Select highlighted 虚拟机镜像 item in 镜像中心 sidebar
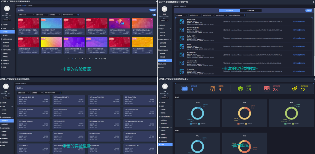This screenshot has width=315, height=154. [x=7, y=121]
